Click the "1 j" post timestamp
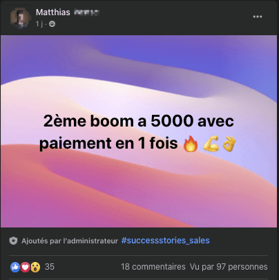This screenshot has width=279, height=280. click(39, 24)
